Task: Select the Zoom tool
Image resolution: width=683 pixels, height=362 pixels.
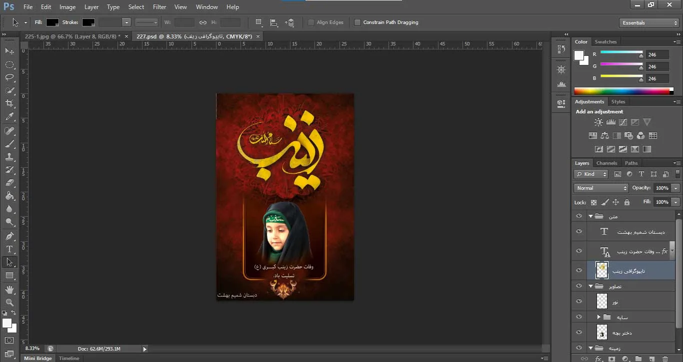Action: (x=9, y=303)
